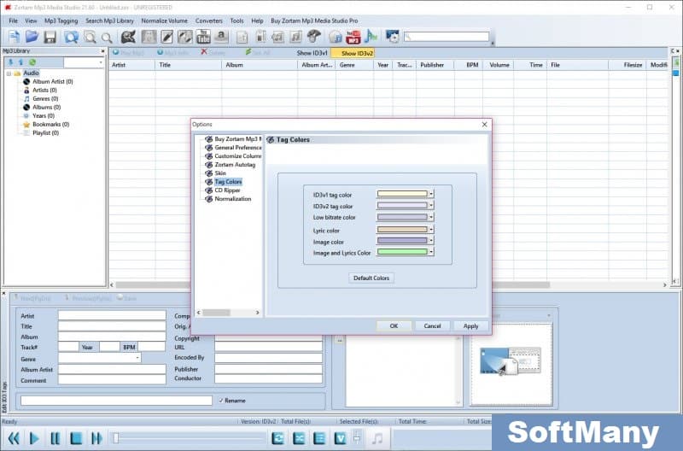Click the player Stop button
The width and height of the screenshot is (683, 451).
(x=76, y=438)
